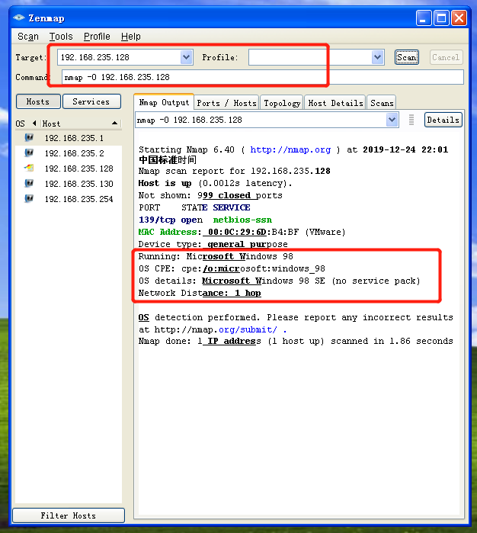This screenshot has width=477, height=533.
Task: Select host 192.168.235.254 in list
Action: (69, 199)
